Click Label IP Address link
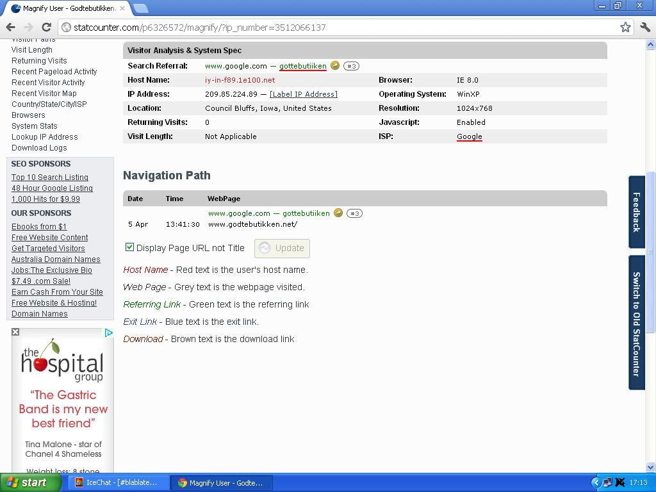 [x=303, y=94]
